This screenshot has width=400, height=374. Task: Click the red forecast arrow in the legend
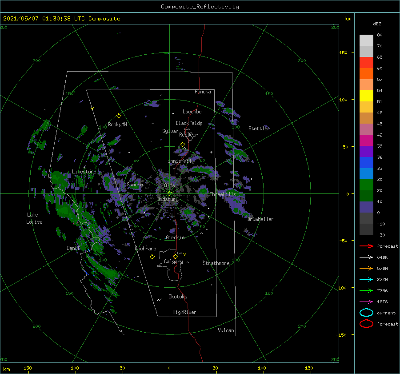tap(366, 246)
